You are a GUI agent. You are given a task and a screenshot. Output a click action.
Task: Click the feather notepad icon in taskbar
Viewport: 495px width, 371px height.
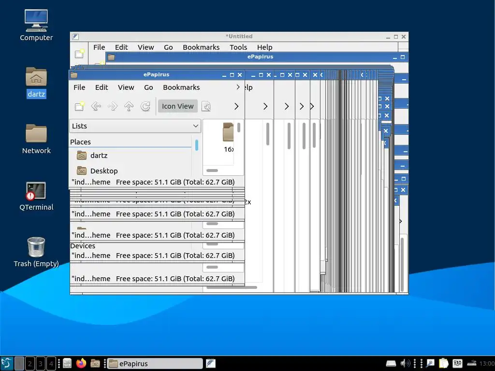[211, 363]
